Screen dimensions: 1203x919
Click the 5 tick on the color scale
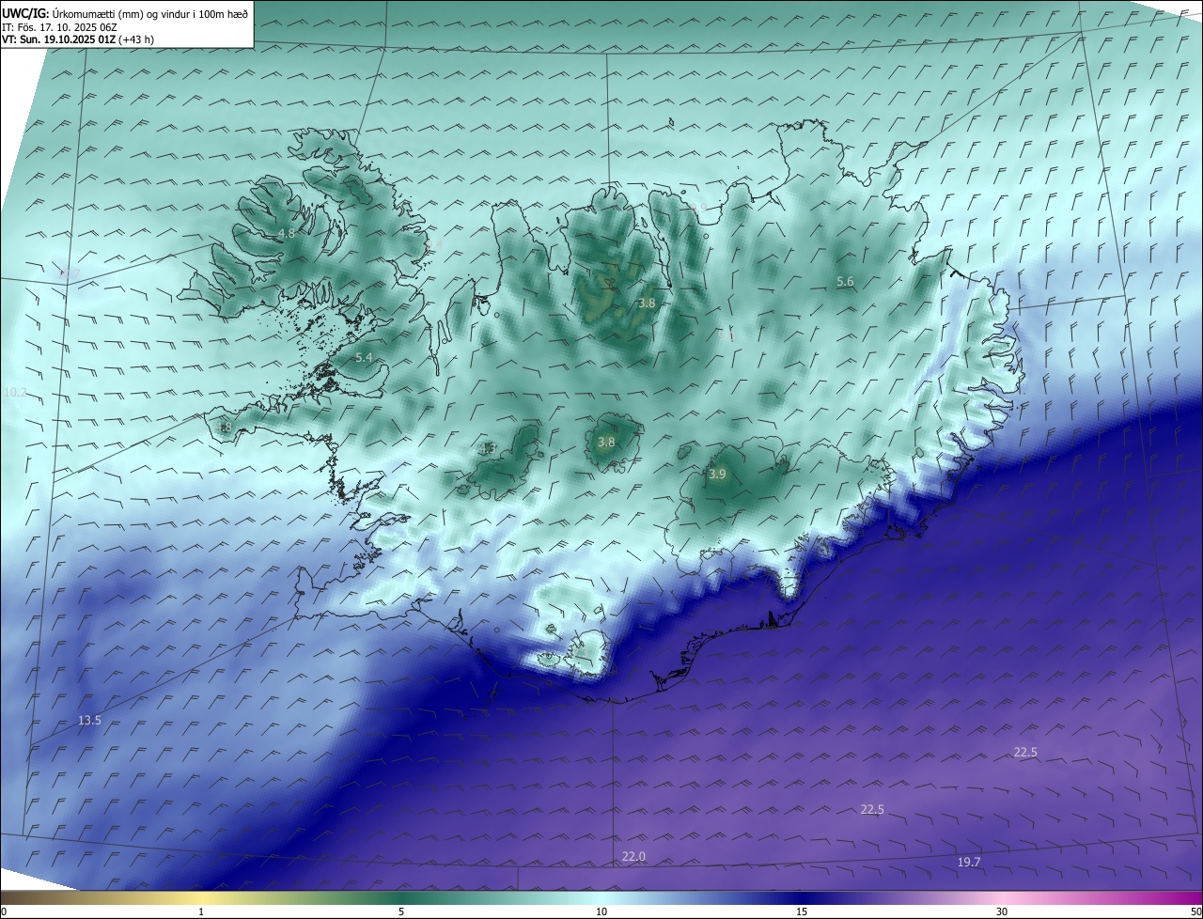pyautogui.click(x=401, y=911)
